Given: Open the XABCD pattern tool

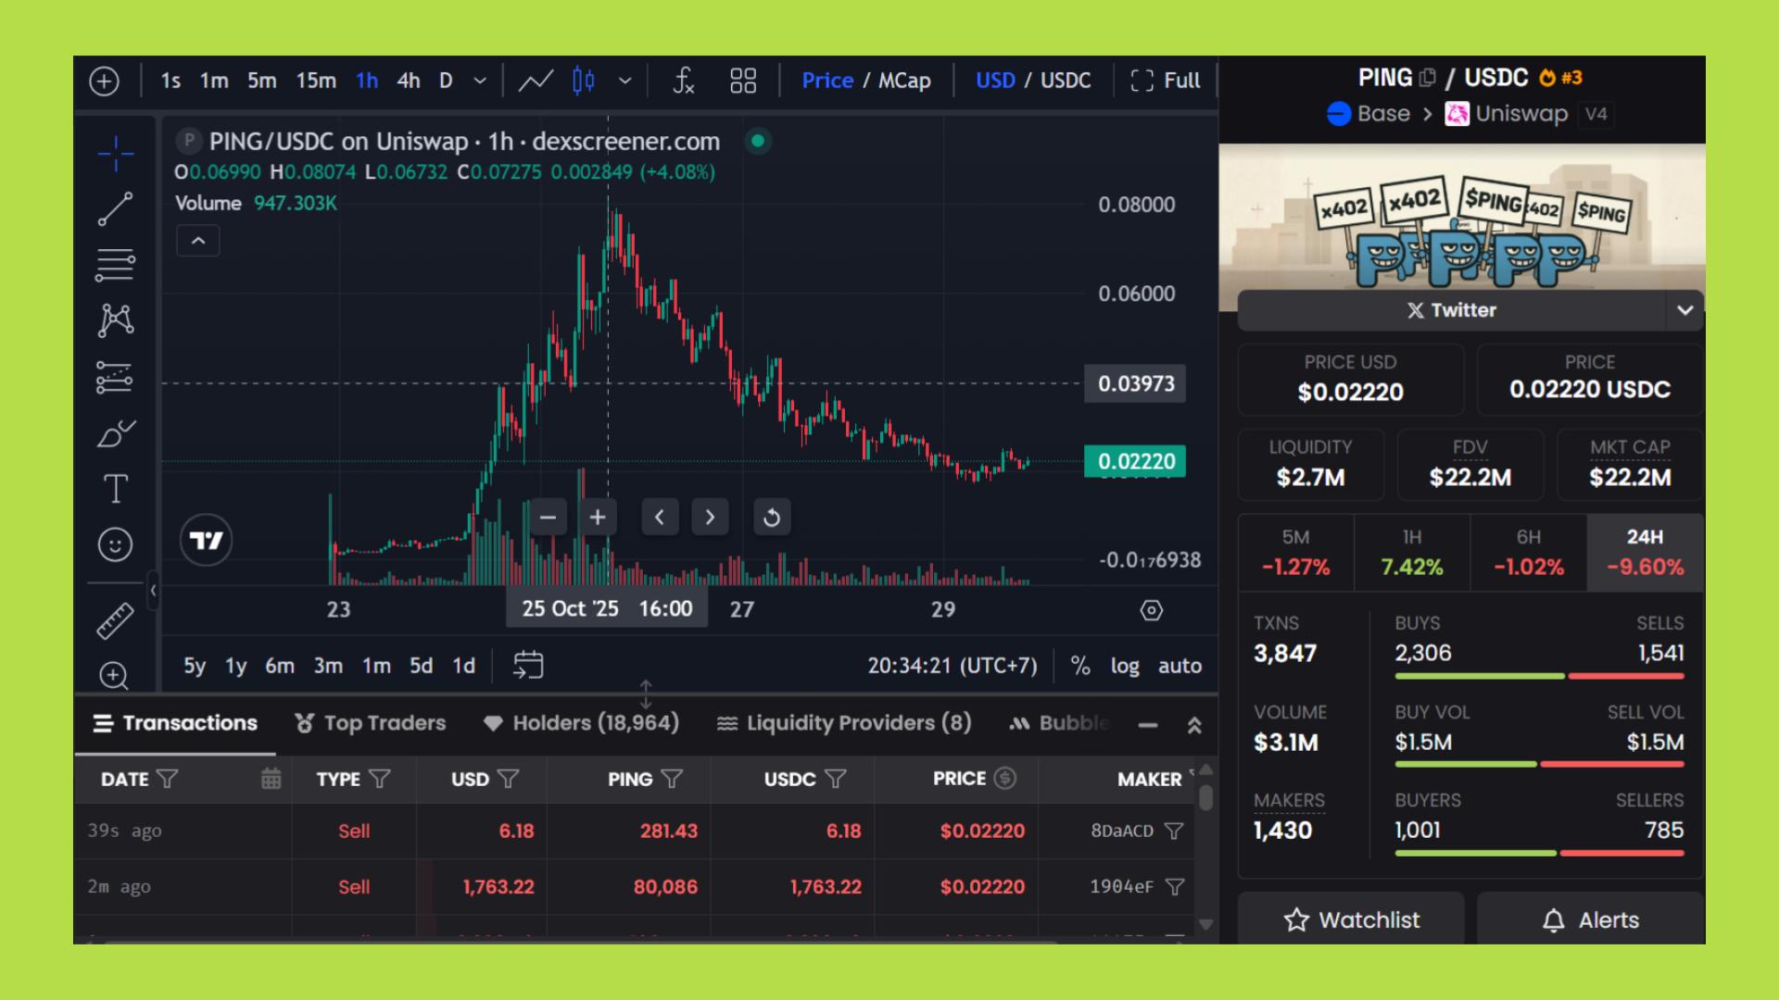Looking at the screenshot, I should [x=115, y=319].
